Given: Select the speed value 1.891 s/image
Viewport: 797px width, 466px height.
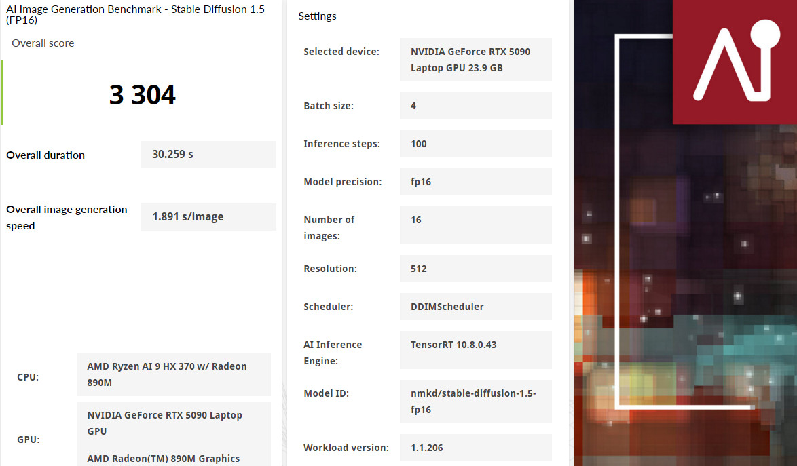Looking at the screenshot, I should (208, 217).
